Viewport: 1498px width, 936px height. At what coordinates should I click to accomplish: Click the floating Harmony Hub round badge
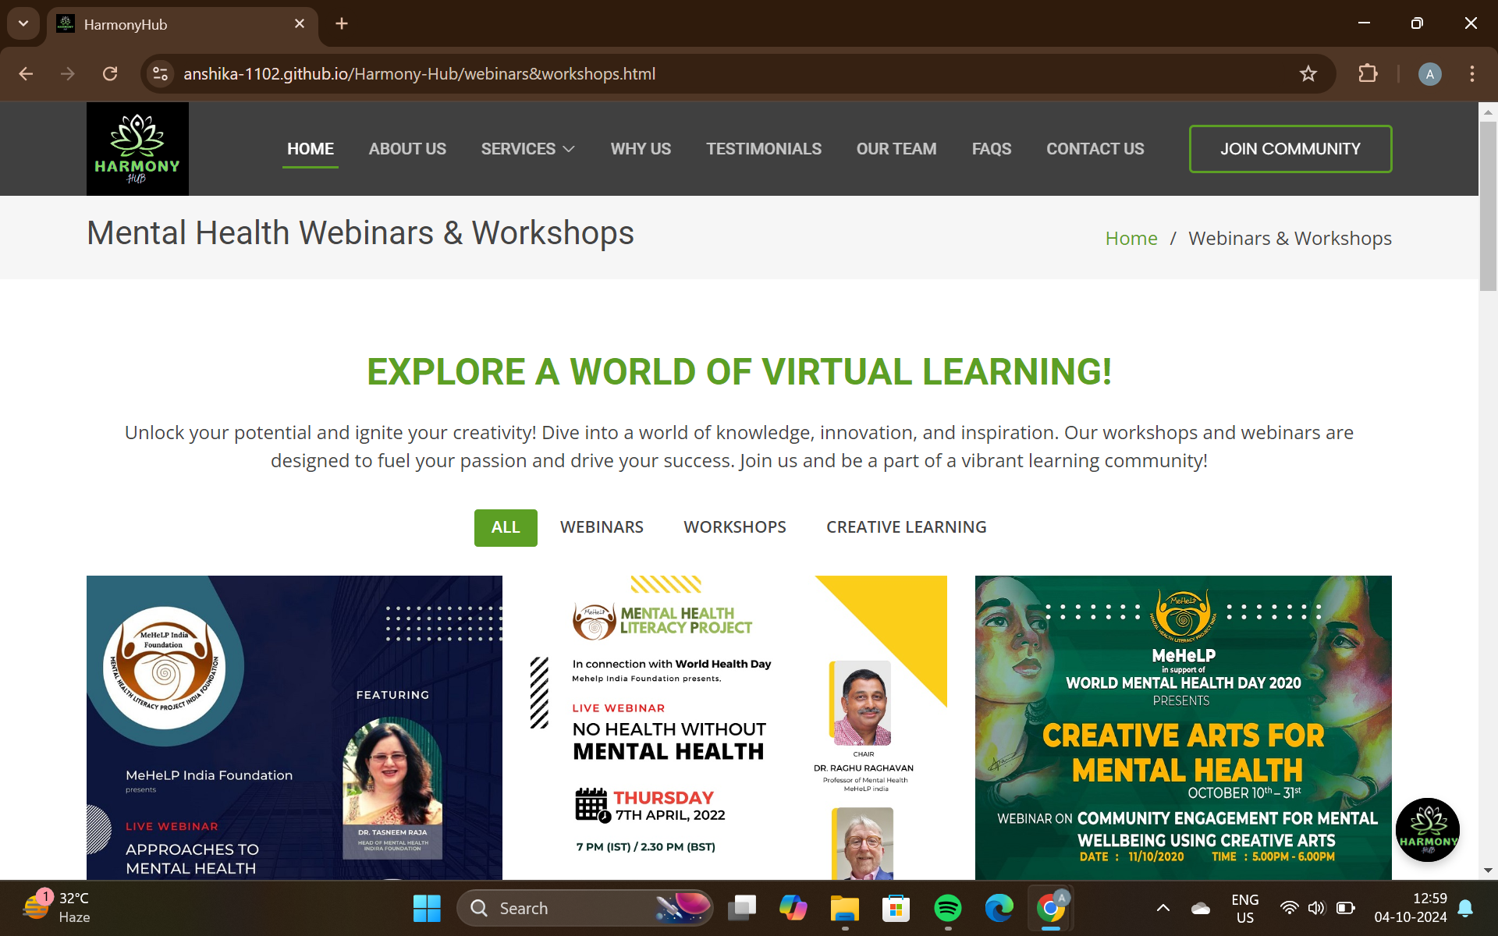1427,830
